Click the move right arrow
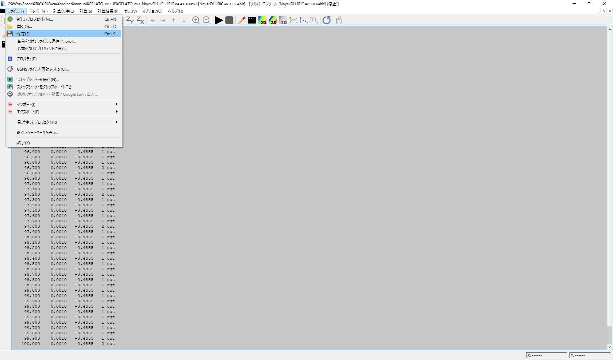This screenshot has height=360, width=613. pyautogui.click(x=163, y=20)
